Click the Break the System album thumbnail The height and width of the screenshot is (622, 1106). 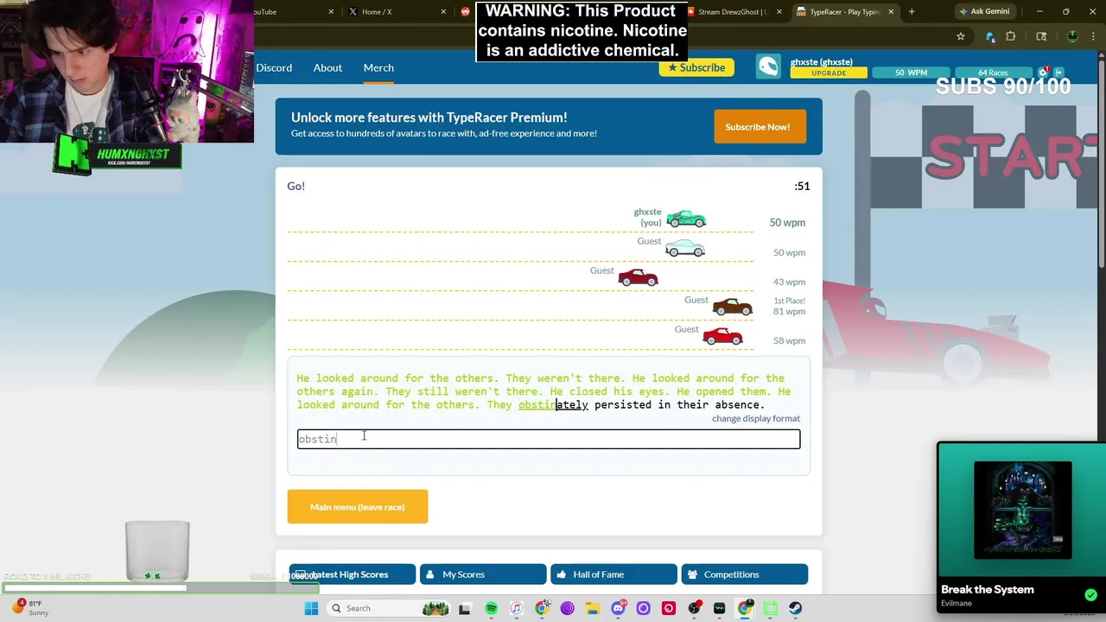pos(1022,511)
